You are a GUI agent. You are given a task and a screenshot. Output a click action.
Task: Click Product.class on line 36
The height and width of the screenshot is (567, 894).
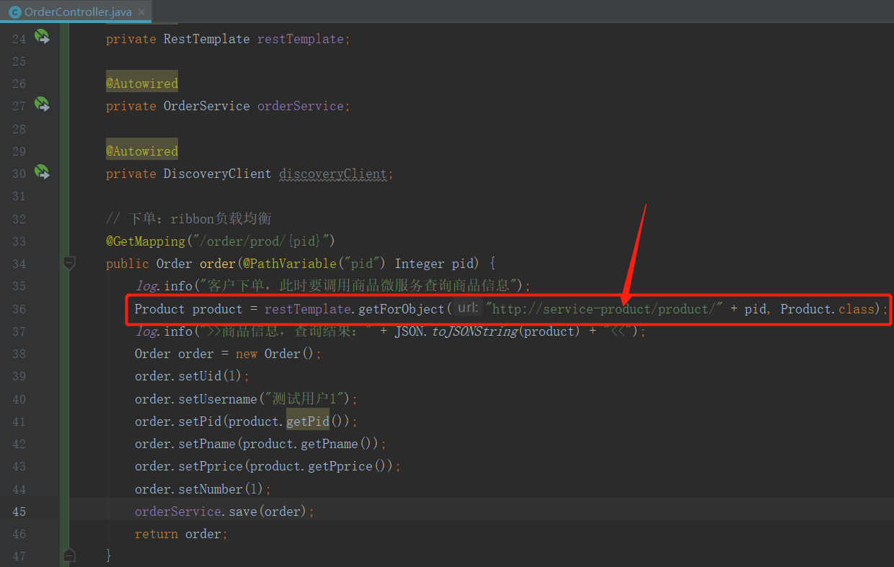coord(828,309)
